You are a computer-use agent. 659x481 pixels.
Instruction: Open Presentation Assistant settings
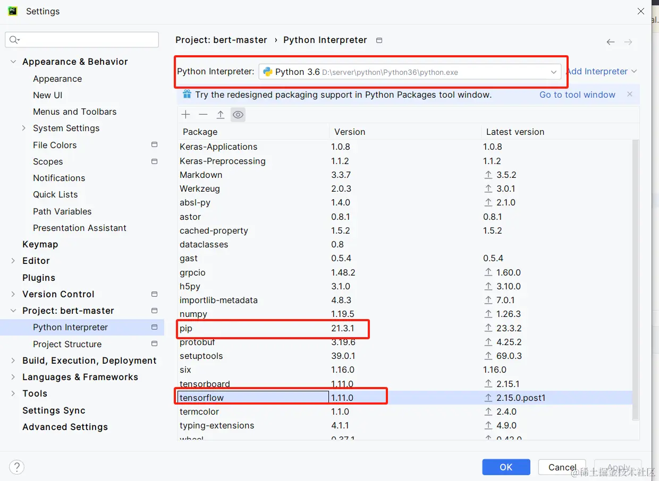coord(80,228)
